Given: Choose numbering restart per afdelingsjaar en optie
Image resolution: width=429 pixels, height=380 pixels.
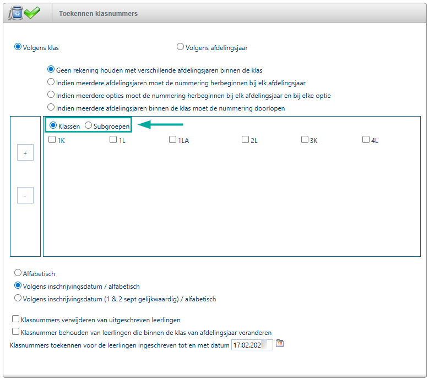Looking at the screenshot, I should pyautogui.click(x=51, y=95).
